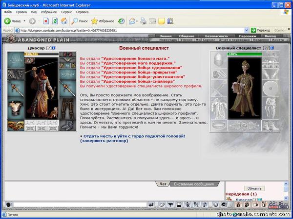This screenshot has height=219, width=293.
Task: Click the address bar URL field
Action: pos(129,30)
